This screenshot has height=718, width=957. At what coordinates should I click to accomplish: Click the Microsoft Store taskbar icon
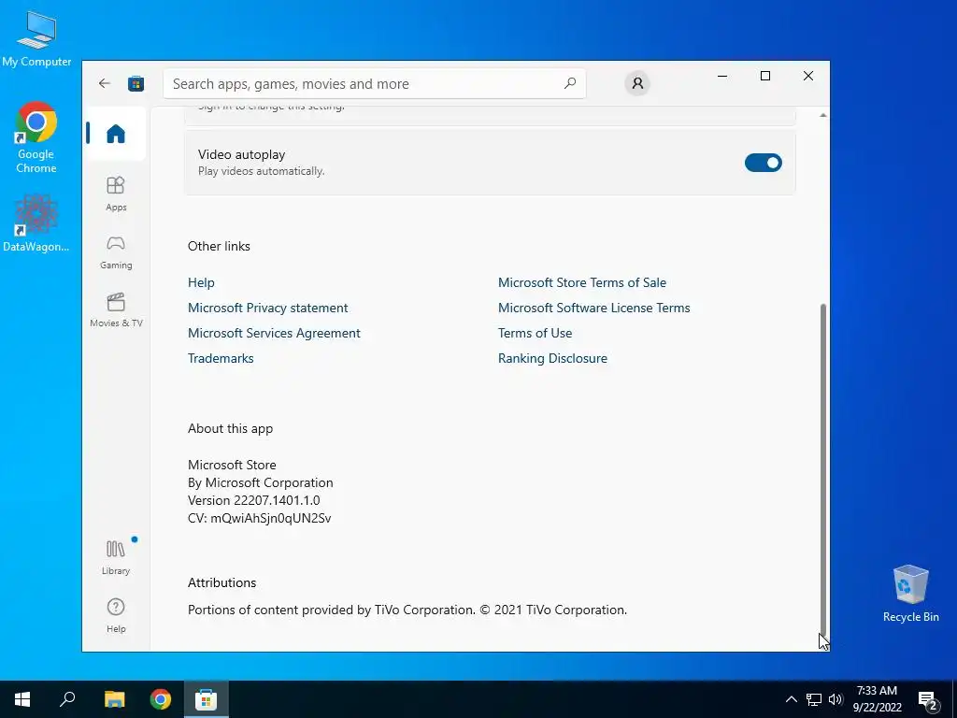(x=207, y=699)
